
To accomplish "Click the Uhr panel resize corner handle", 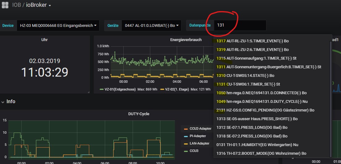I will 88,92.
